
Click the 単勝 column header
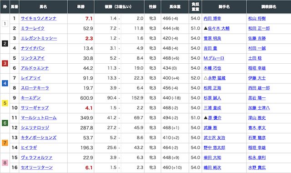coord(81,7)
